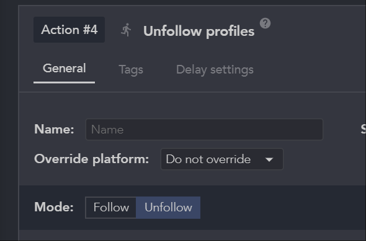The width and height of the screenshot is (366, 241).
Task: Click the Unfollow profiles heading
Action: coord(199,31)
